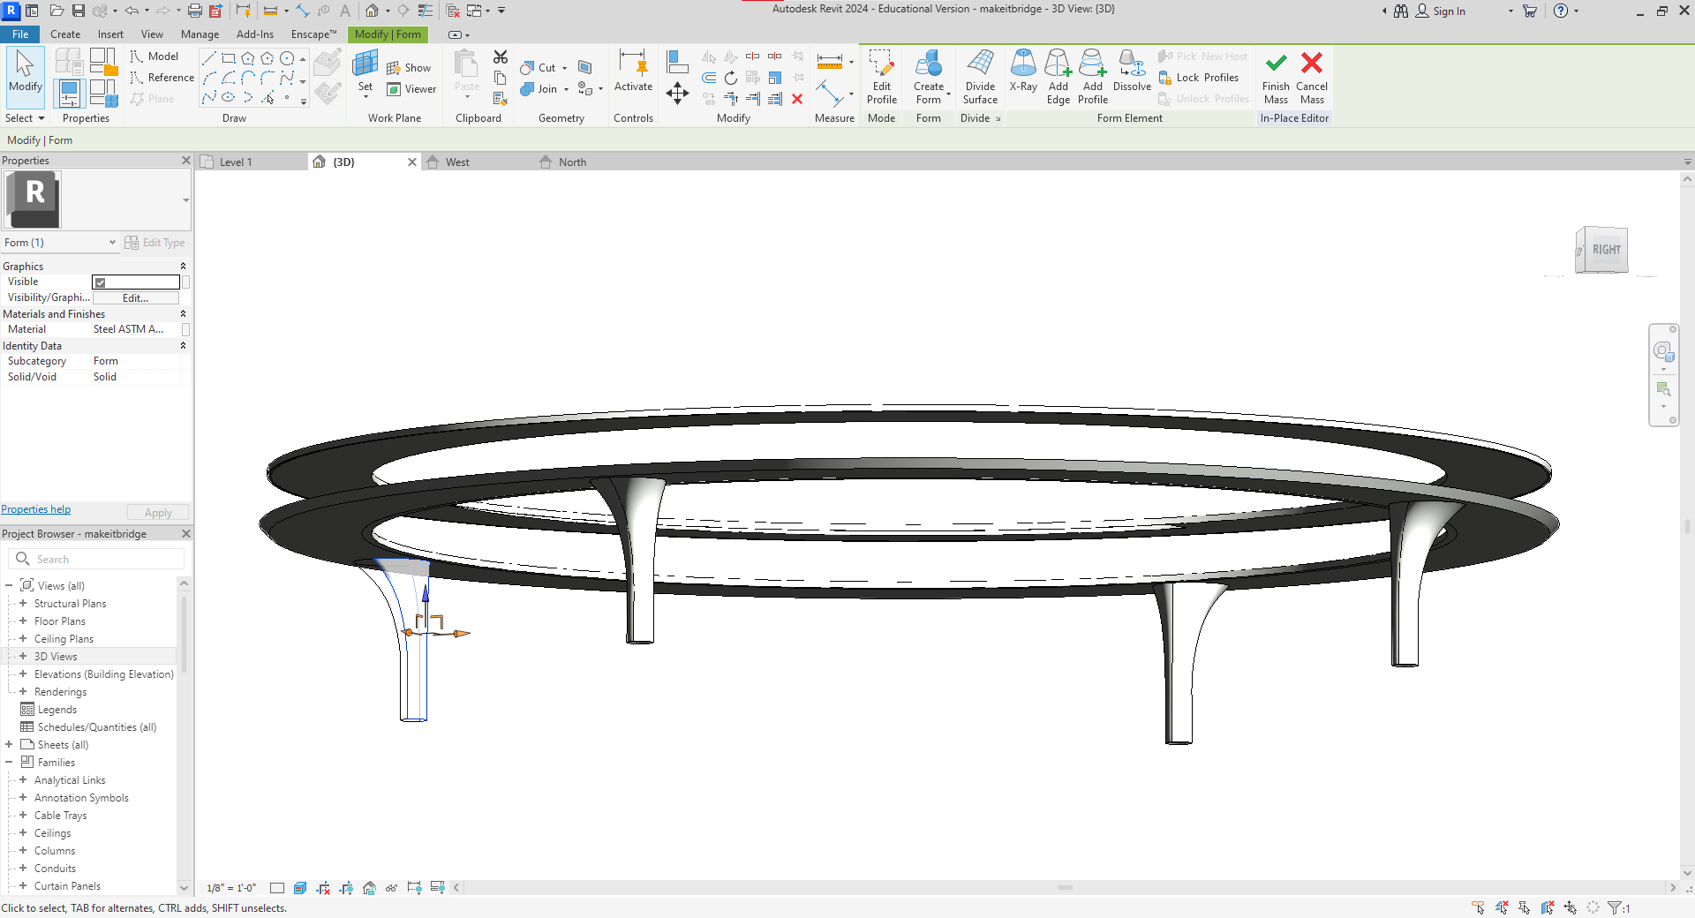Image resolution: width=1695 pixels, height=918 pixels.
Task: Select the Model line draw mode
Action: [x=154, y=56]
